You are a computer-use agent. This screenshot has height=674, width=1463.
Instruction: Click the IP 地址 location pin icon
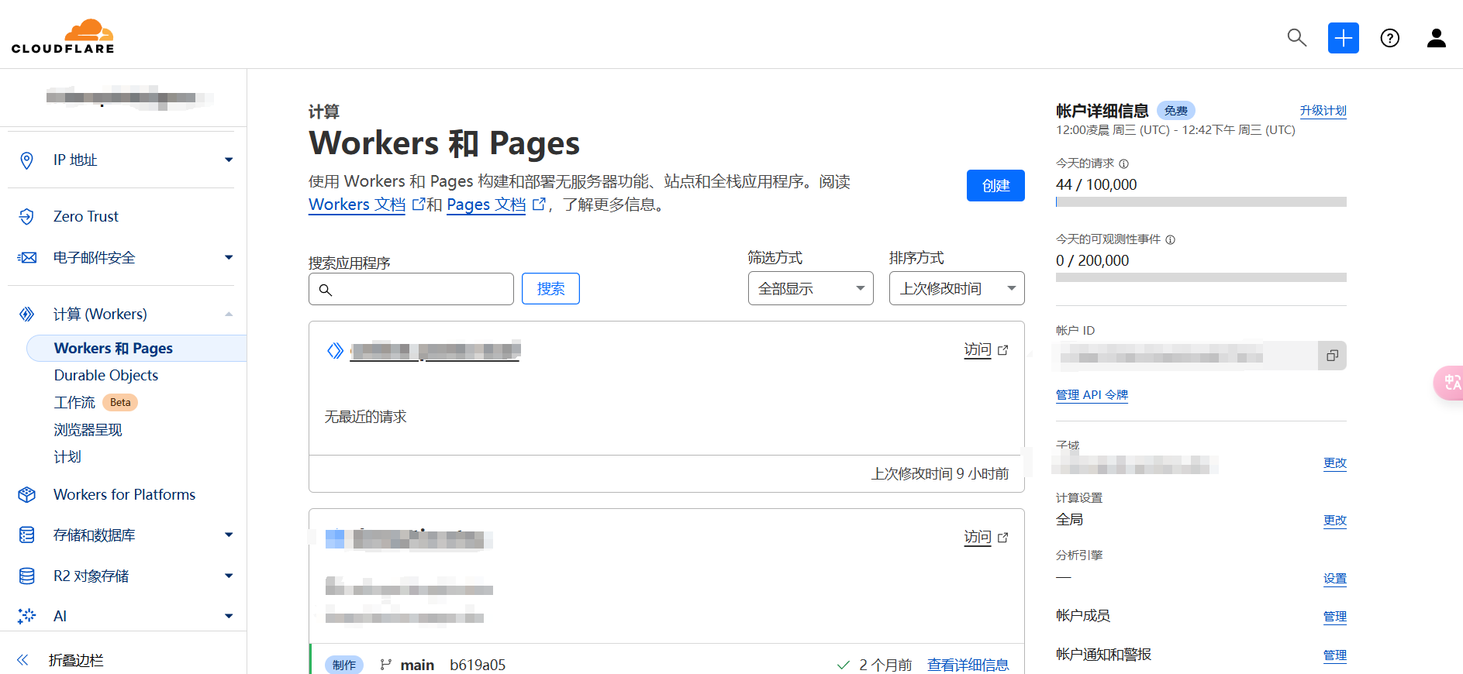pyautogui.click(x=26, y=160)
